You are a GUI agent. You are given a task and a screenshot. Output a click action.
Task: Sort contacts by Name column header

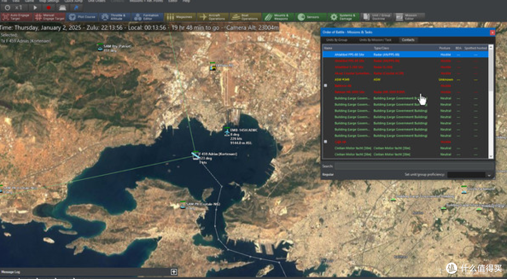tap(328, 48)
